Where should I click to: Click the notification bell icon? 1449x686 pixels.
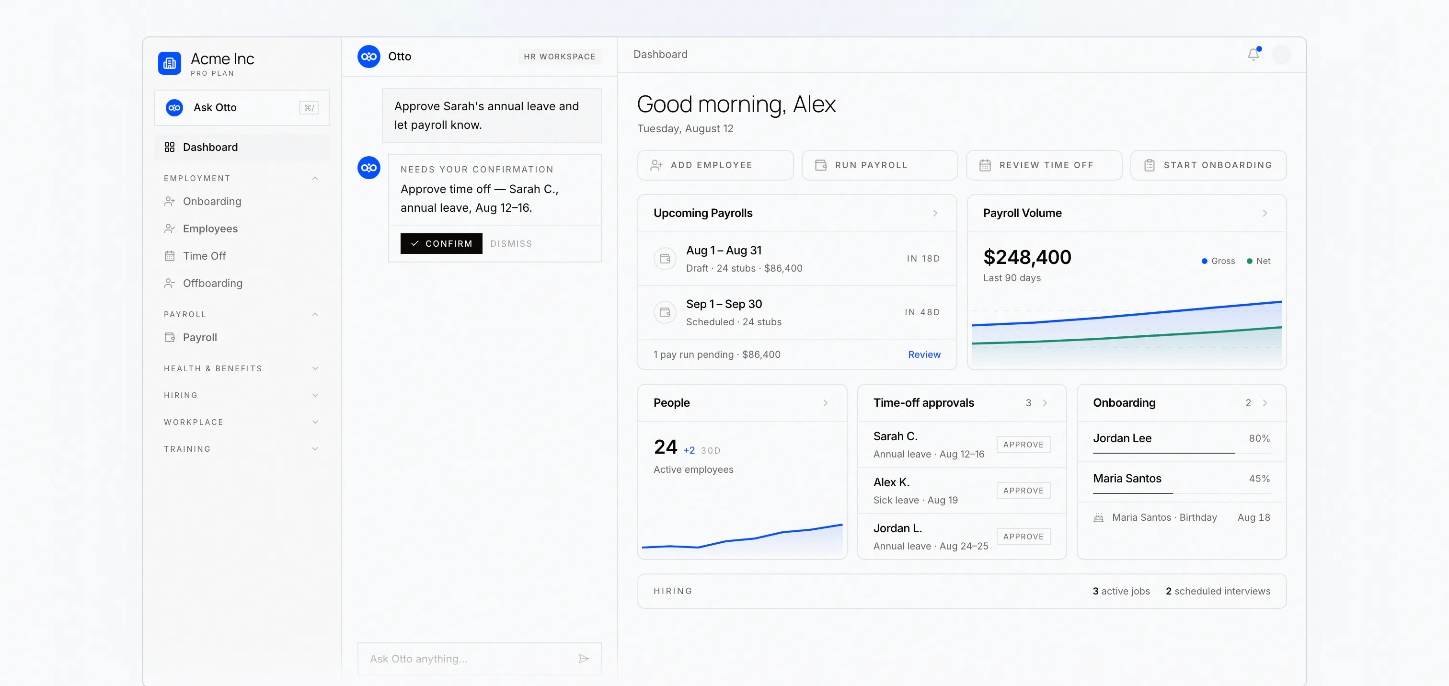[x=1253, y=54]
